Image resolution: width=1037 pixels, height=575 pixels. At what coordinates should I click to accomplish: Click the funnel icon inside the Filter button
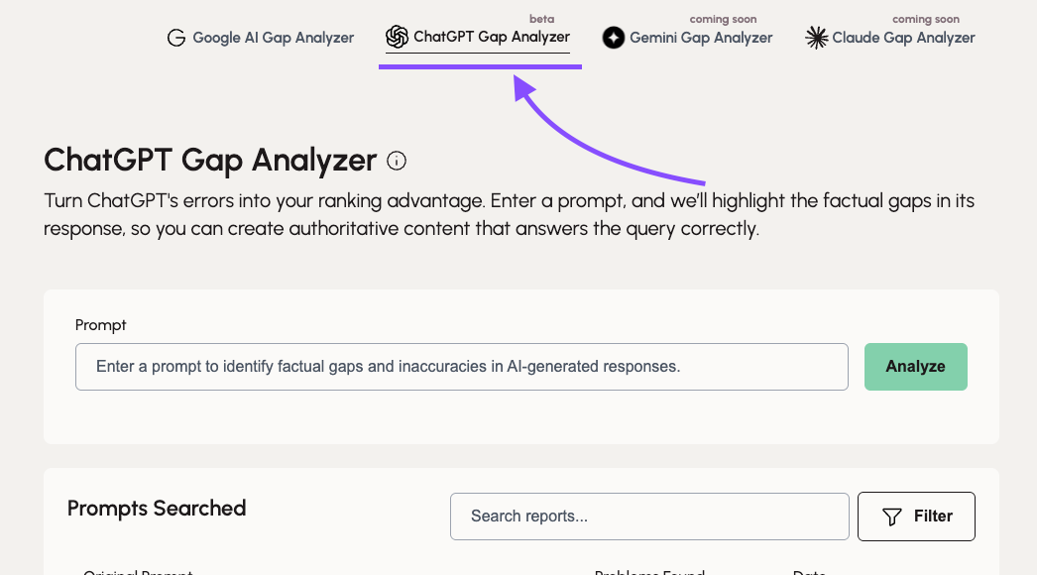click(x=892, y=517)
